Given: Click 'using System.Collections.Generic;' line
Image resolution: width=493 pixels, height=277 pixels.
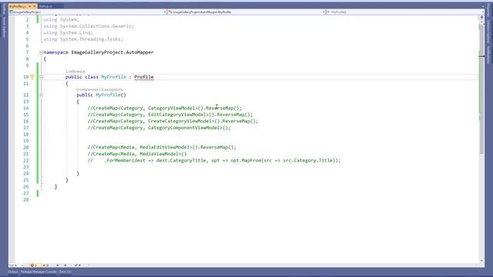Looking at the screenshot, I should (x=89, y=26).
